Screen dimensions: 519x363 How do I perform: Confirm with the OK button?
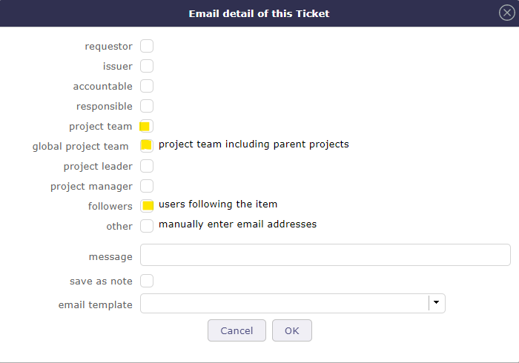pyautogui.click(x=292, y=330)
